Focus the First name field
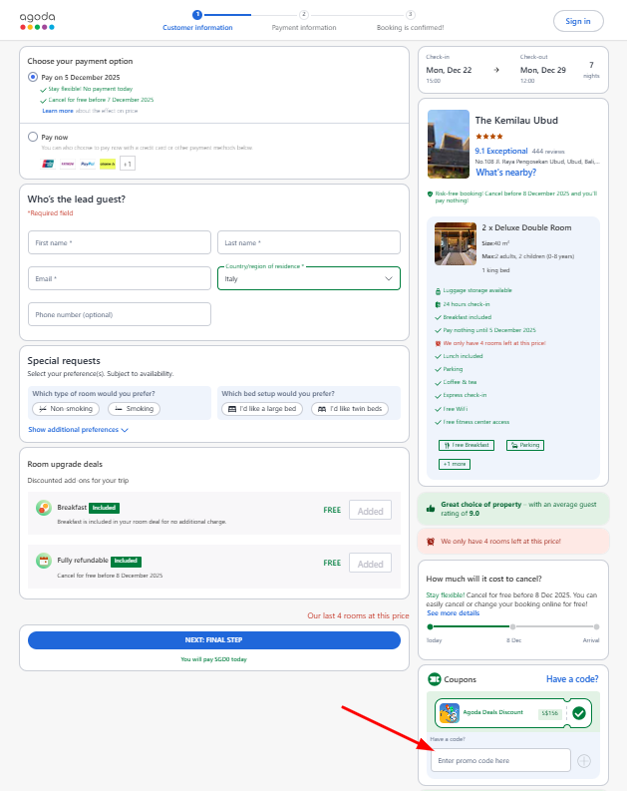 [x=120, y=242]
